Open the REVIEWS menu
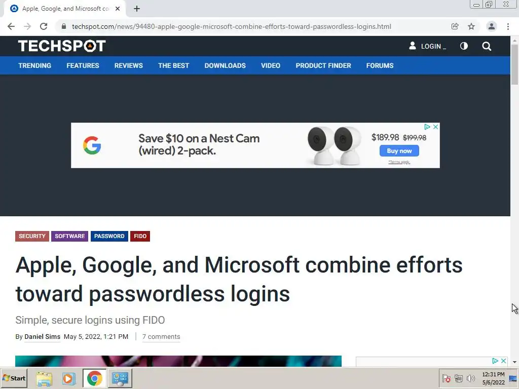 click(x=128, y=65)
